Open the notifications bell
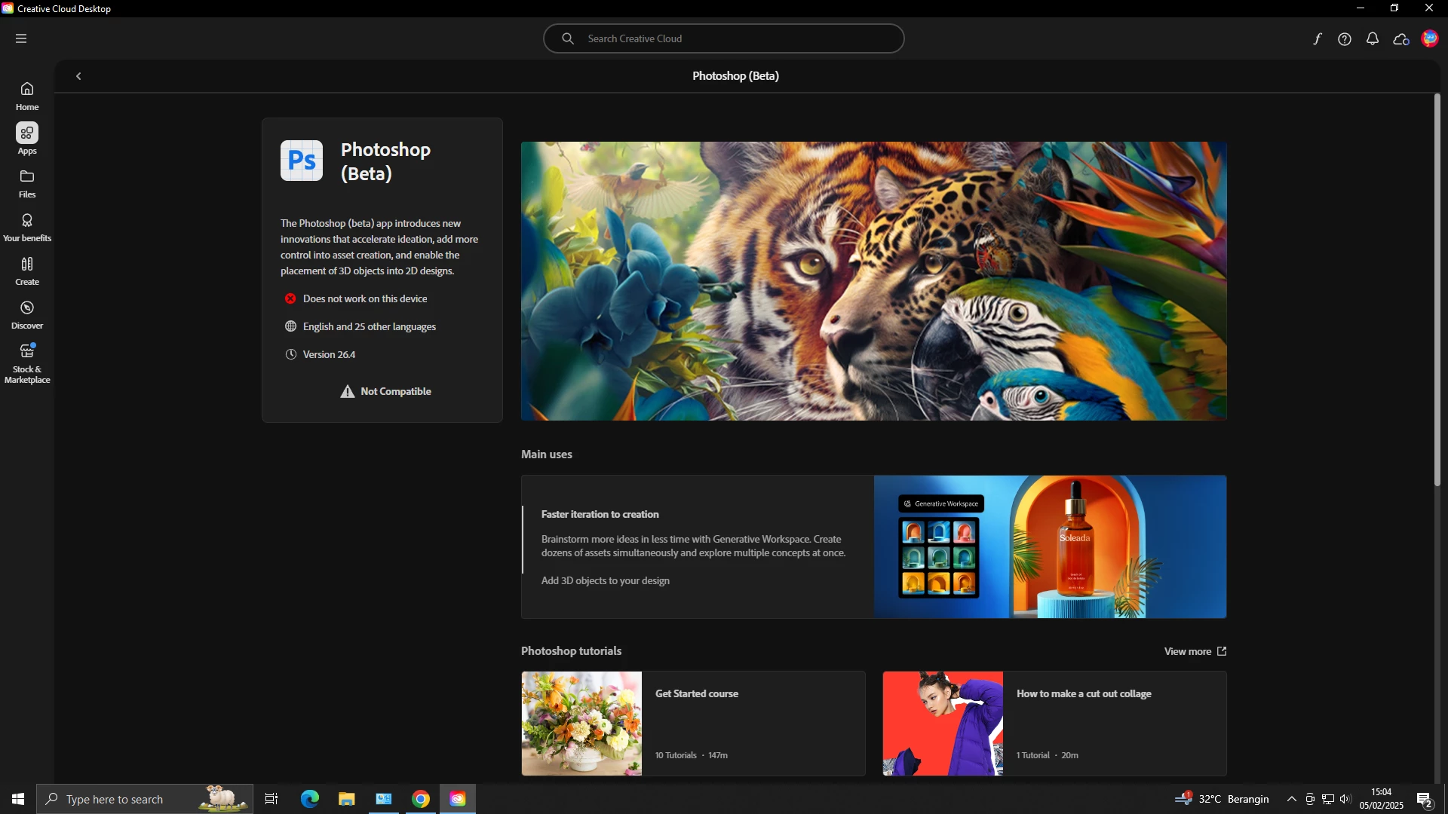Screen dimensions: 1448x814 (x=1373, y=39)
